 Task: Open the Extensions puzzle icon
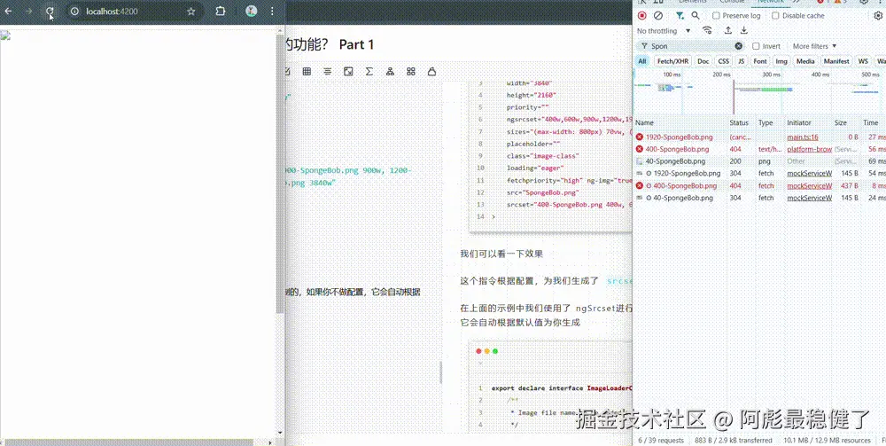(221, 12)
